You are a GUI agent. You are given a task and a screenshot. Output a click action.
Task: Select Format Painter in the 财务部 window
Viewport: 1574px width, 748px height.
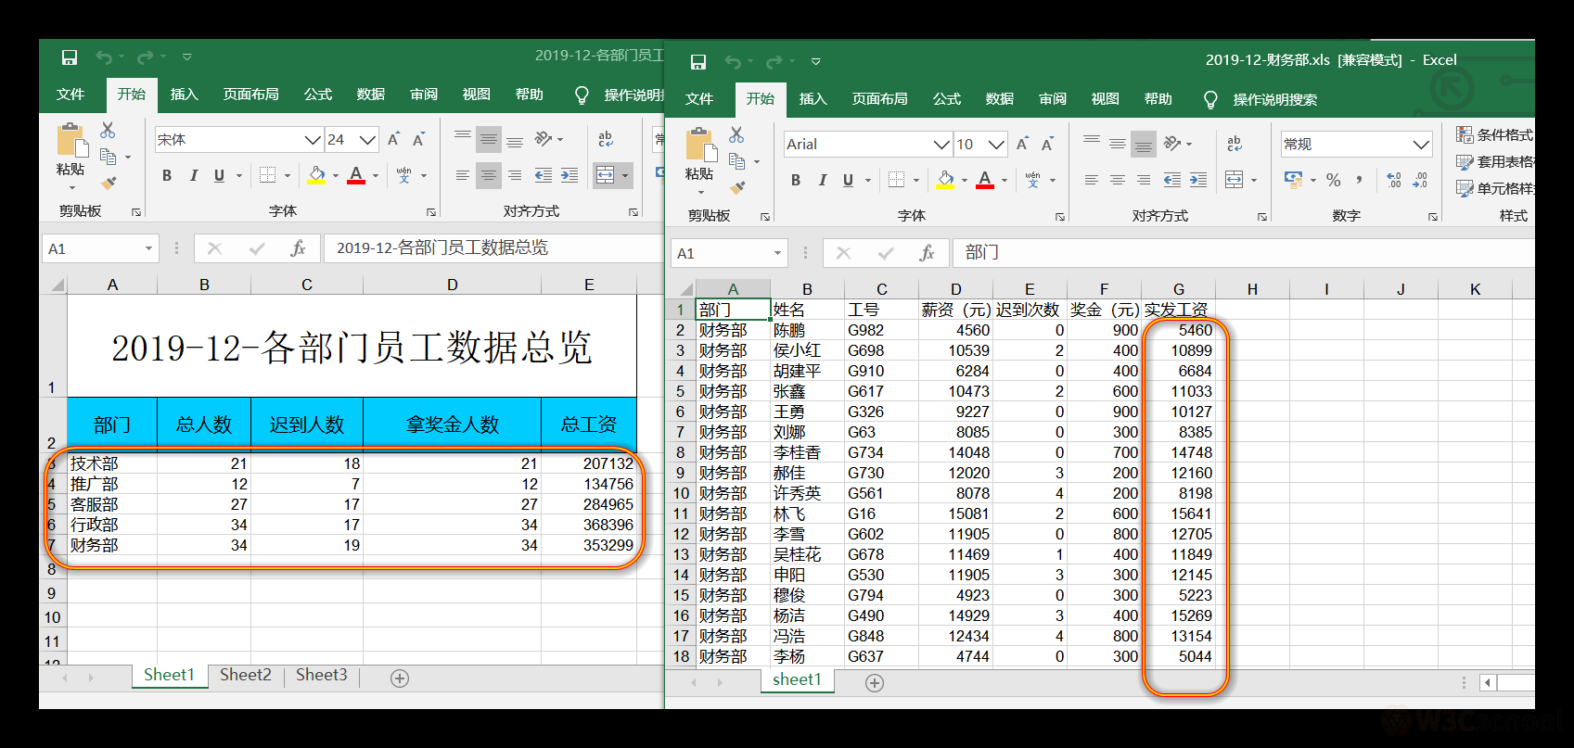pyautogui.click(x=737, y=187)
